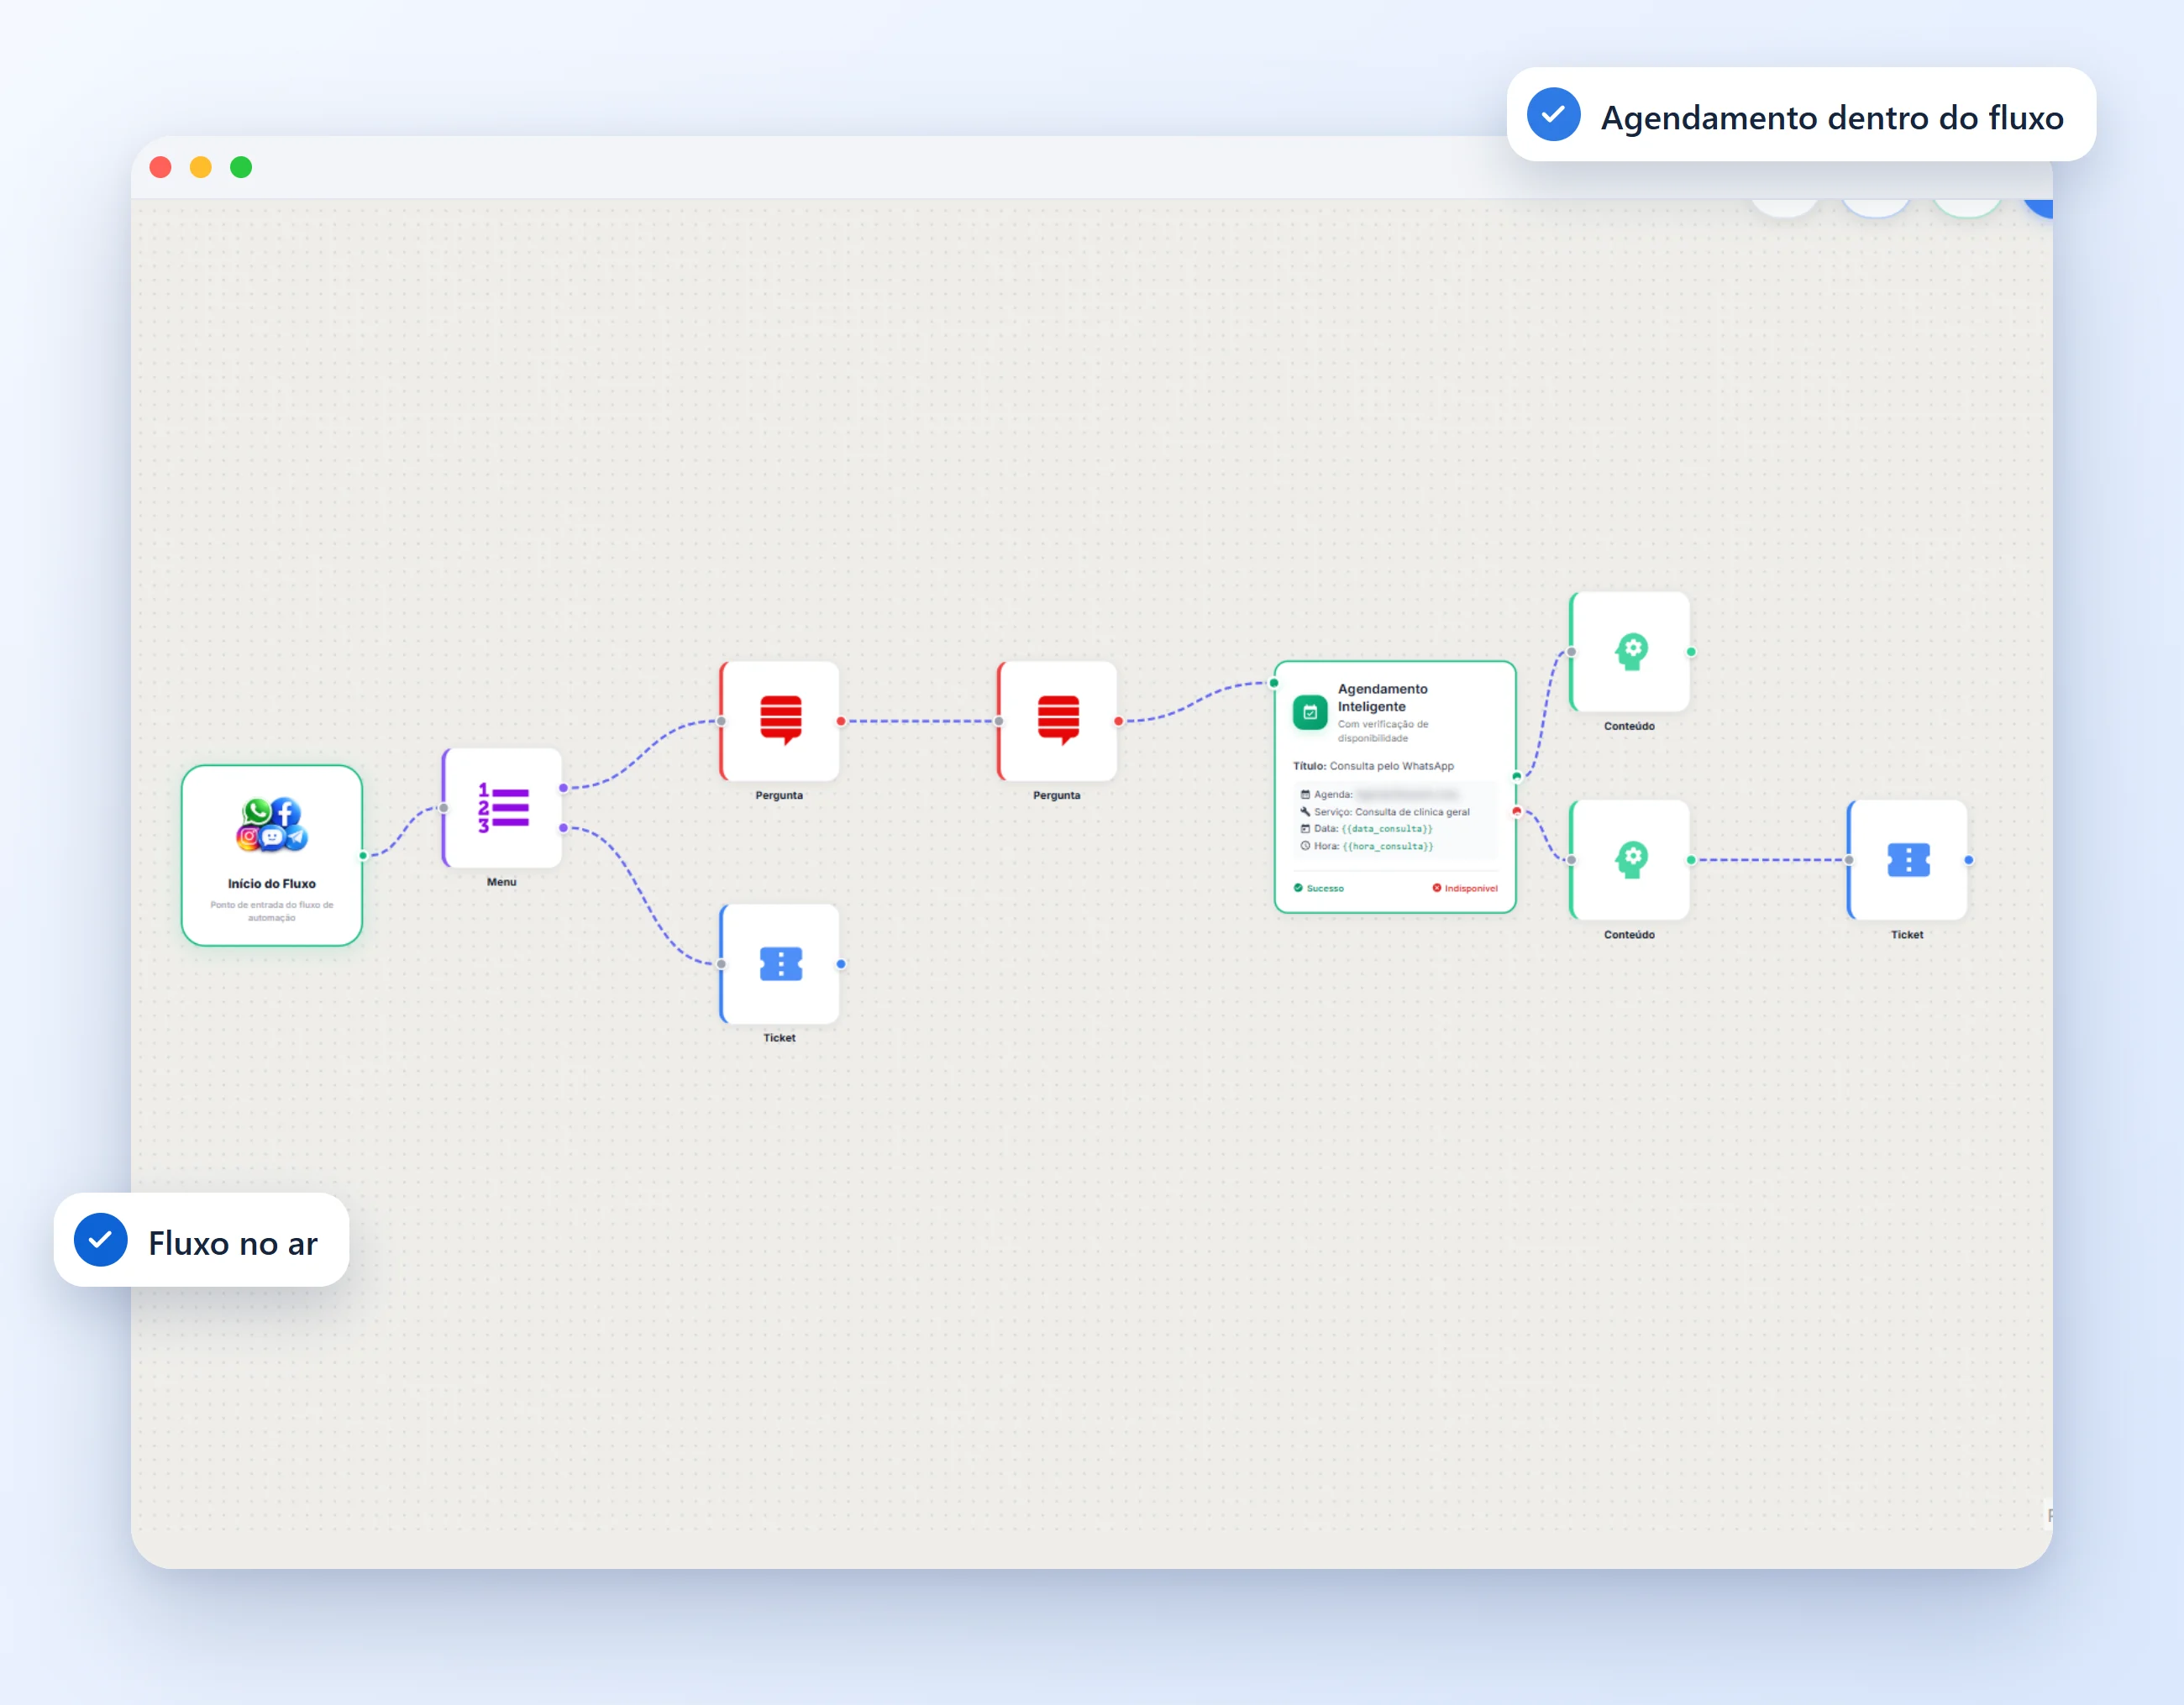Click the {{data_consulta}} variable
Screen dimensions: 2184x1705
coord(1387,829)
